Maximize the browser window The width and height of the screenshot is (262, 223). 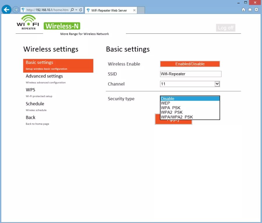(x=245, y=2)
